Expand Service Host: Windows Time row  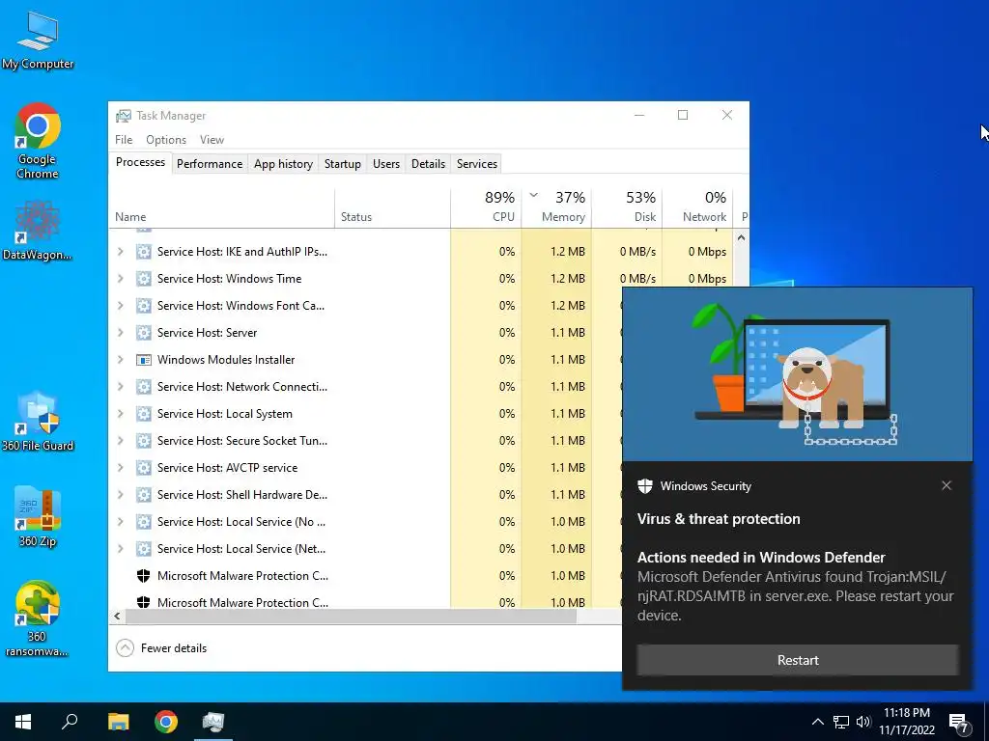(120, 279)
